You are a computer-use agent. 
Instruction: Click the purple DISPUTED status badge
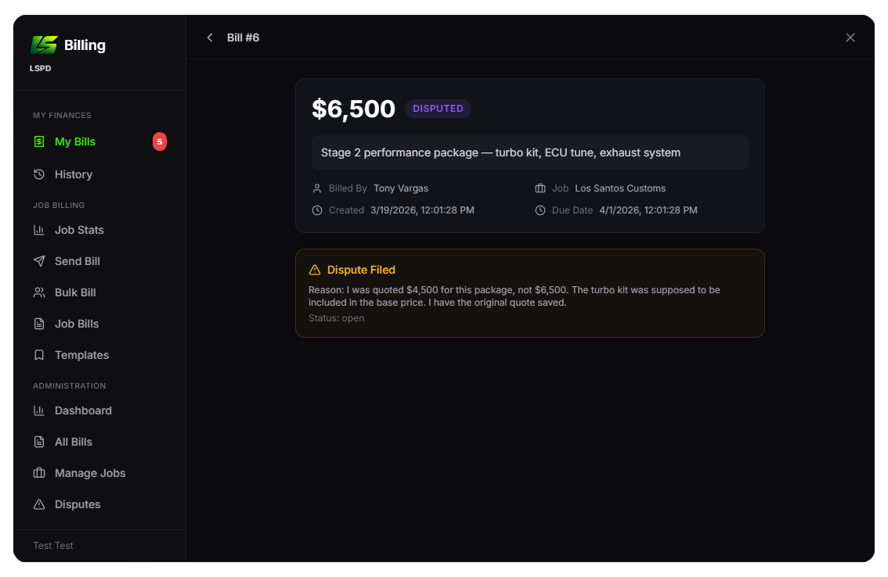pyautogui.click(x=438, y=109)
